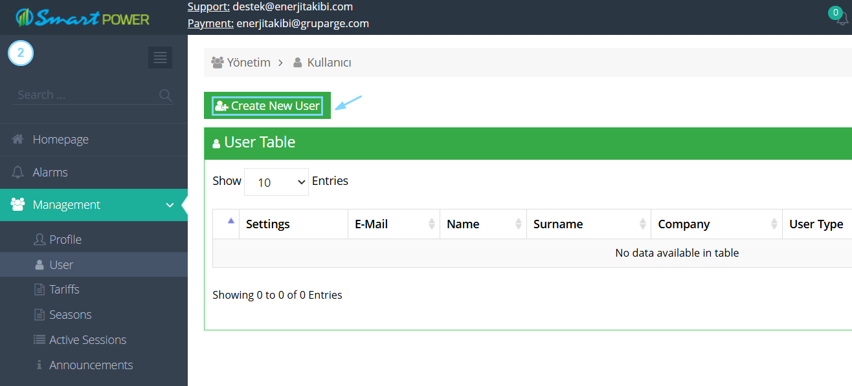
Task: Click the Yönetim breadcrumb link
Action: pos(249,63)
